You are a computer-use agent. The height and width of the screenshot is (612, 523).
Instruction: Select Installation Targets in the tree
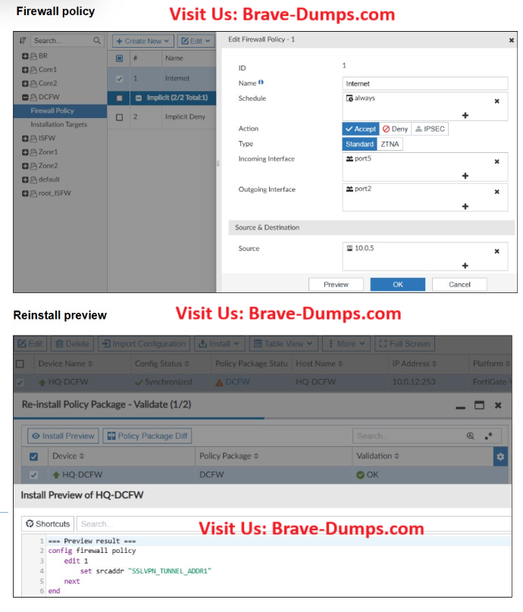coord(58,124)
